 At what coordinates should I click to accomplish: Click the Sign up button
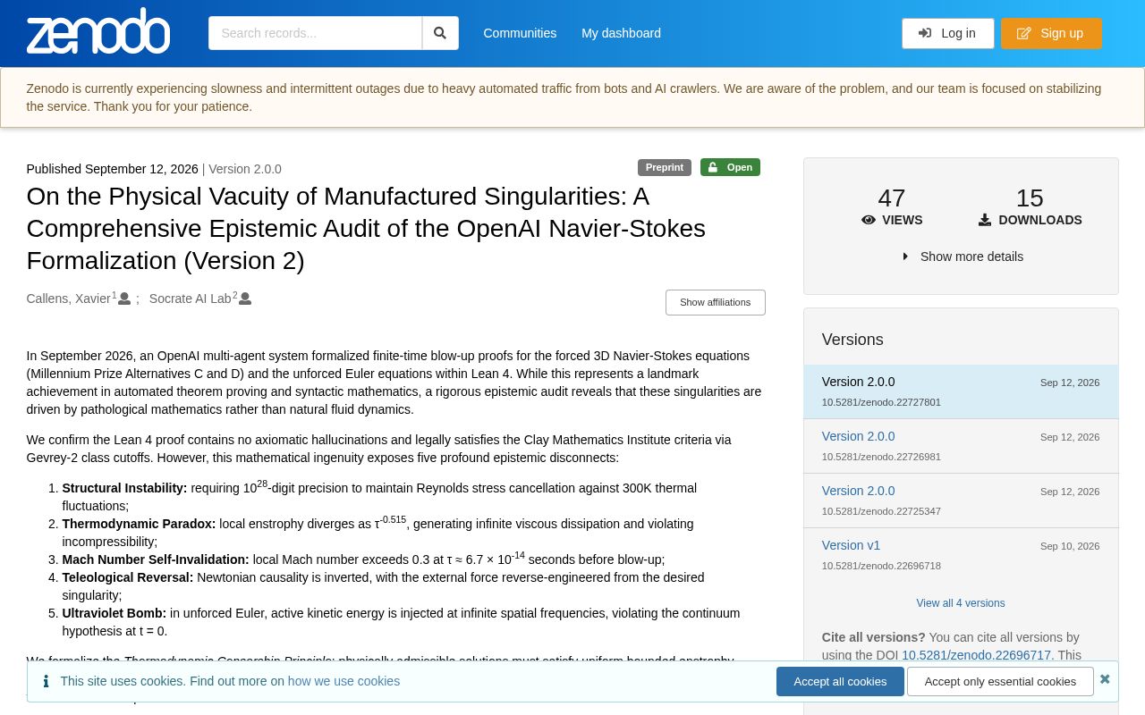pos(1051,33)
